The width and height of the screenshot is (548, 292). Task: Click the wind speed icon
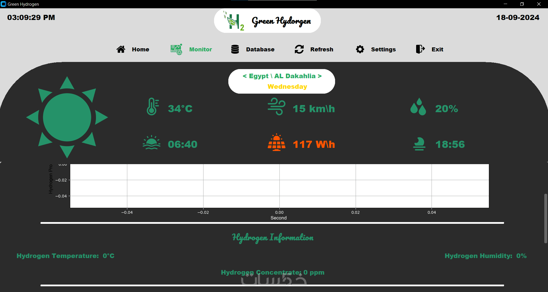tap(276, 106)
